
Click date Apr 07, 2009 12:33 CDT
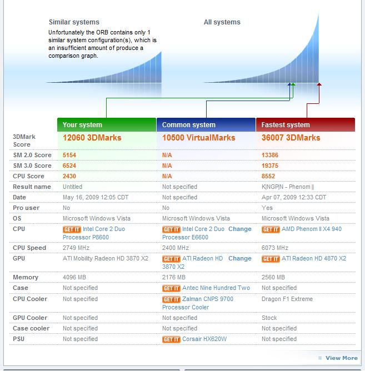tap(294, 197)
